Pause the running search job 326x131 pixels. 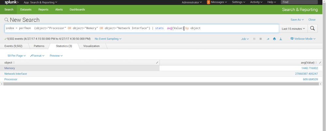(x=254, y=39)
